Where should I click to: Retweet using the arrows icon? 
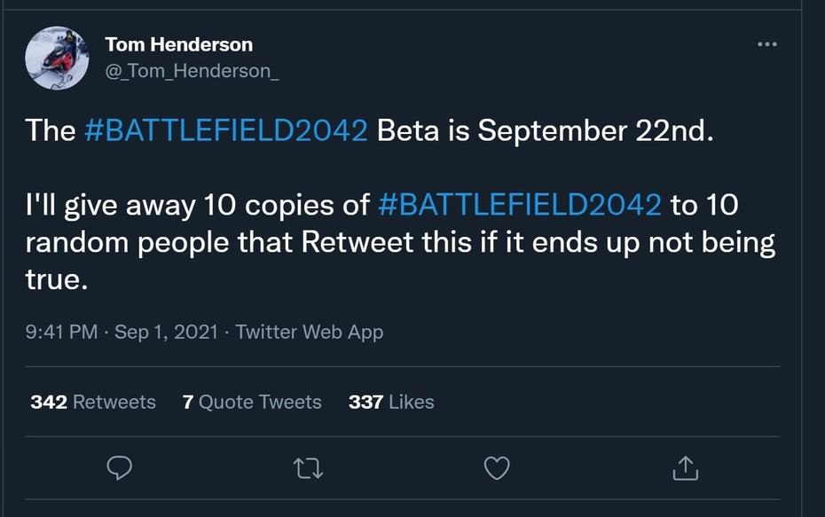pos(308,468)
